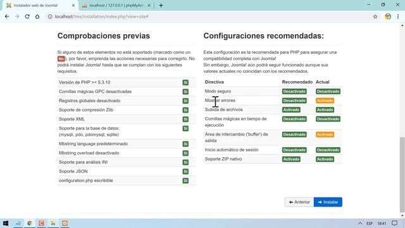405x228 pixels.
Task: Click the Si badge for Mbstring overload desactivado
Action: (x=185, y=153)
